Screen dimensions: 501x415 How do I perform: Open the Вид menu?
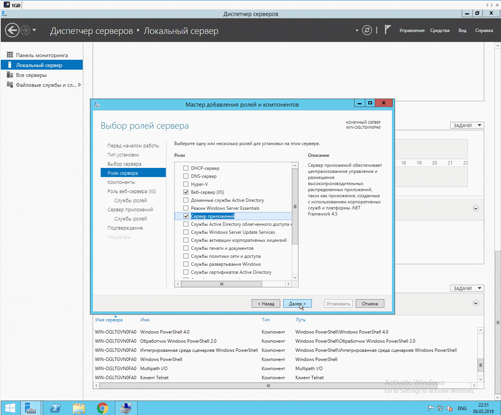[x=462, y=30]
